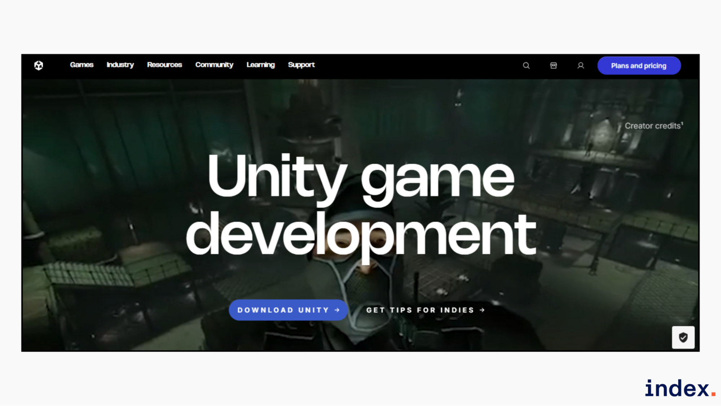Click the Unity cube logo
The height and width of the screenshot is (406, 721).
click(39, 65)
